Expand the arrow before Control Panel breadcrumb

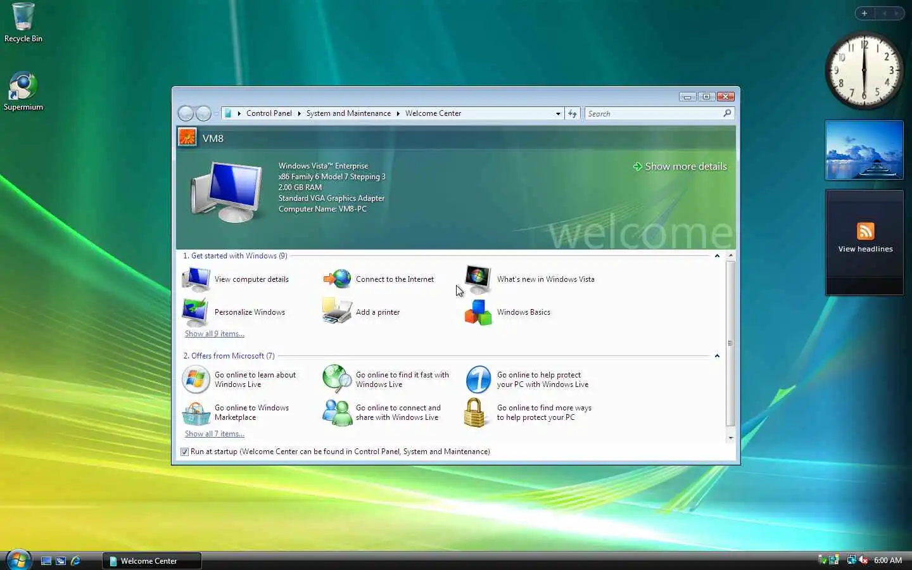tap(239, 113)
